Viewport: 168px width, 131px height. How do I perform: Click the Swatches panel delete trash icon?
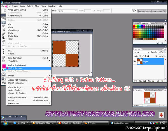coord(162,43)
